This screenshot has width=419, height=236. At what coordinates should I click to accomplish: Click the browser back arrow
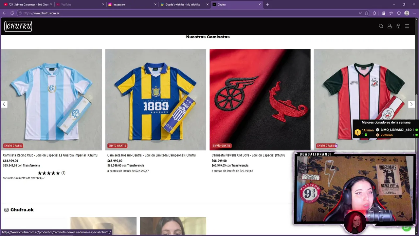click(4, 13)
